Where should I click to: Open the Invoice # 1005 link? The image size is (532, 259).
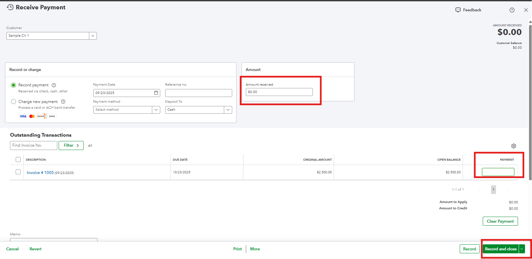40,173
